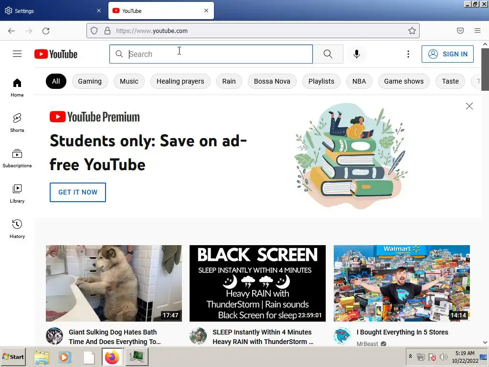This screenshot has width=489, height=367.
Task: Activate voice search microphone
Action: pos(356,54)
